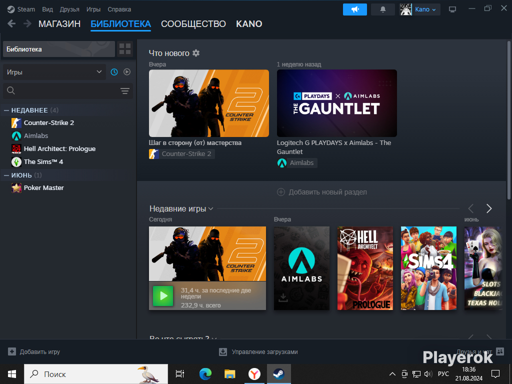Open the Windows Start menu
The width and height of the screenshot is (512, 384).
coord(12,374)
